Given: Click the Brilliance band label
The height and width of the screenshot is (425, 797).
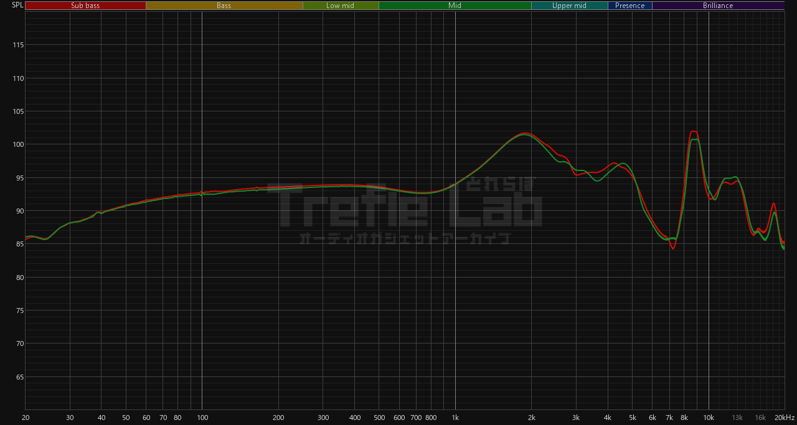Looking at the screenshot, I should 718,6.
